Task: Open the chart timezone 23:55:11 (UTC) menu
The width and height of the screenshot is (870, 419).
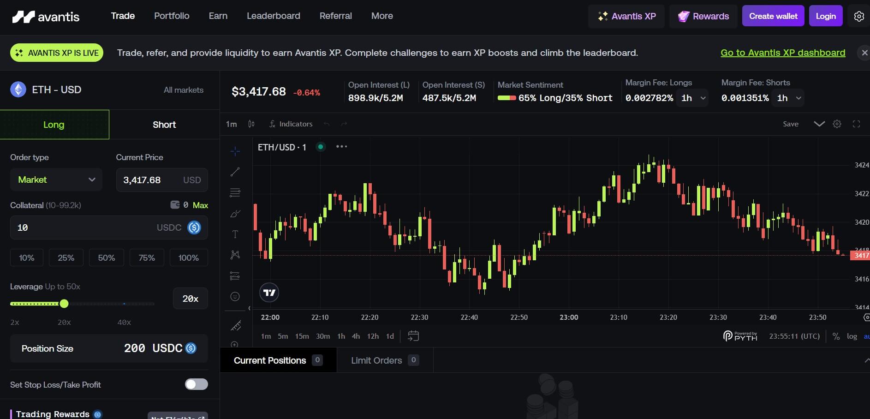Action: coord(794,336)
